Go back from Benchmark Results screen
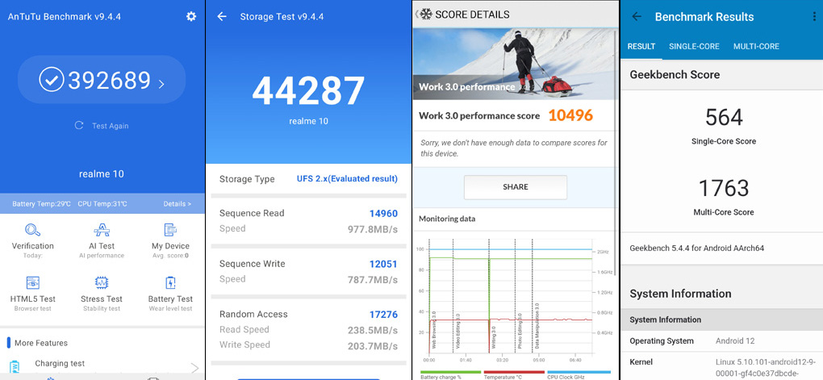The width and height of the screenshot is (823, 380). click(637, 17)
